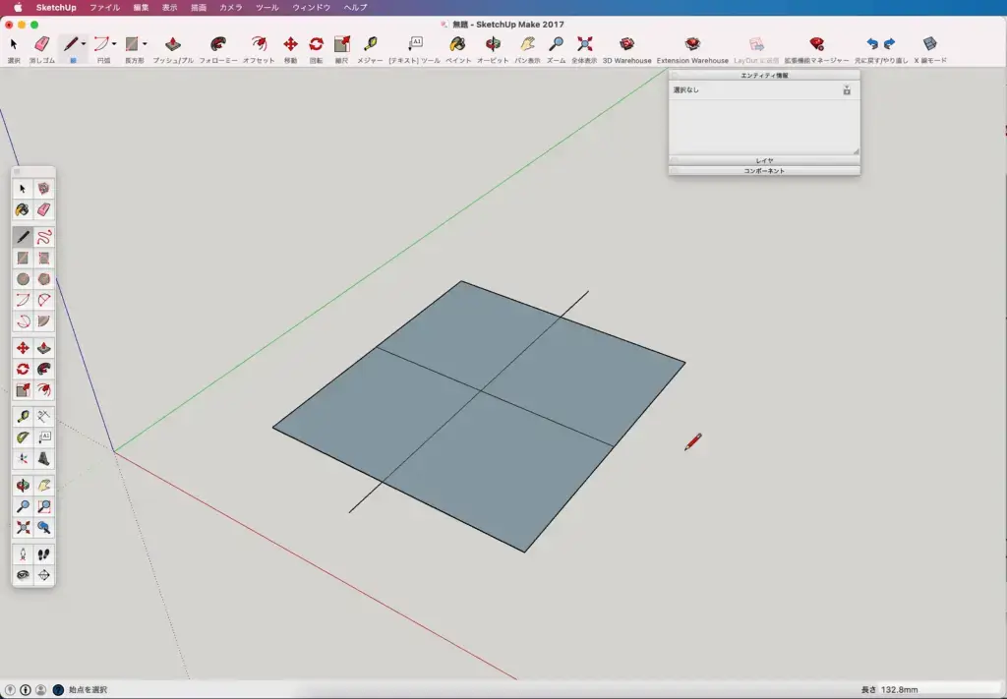The image size is (1007, 699).
Task: Open the カメラ menu
Action: 230,8
